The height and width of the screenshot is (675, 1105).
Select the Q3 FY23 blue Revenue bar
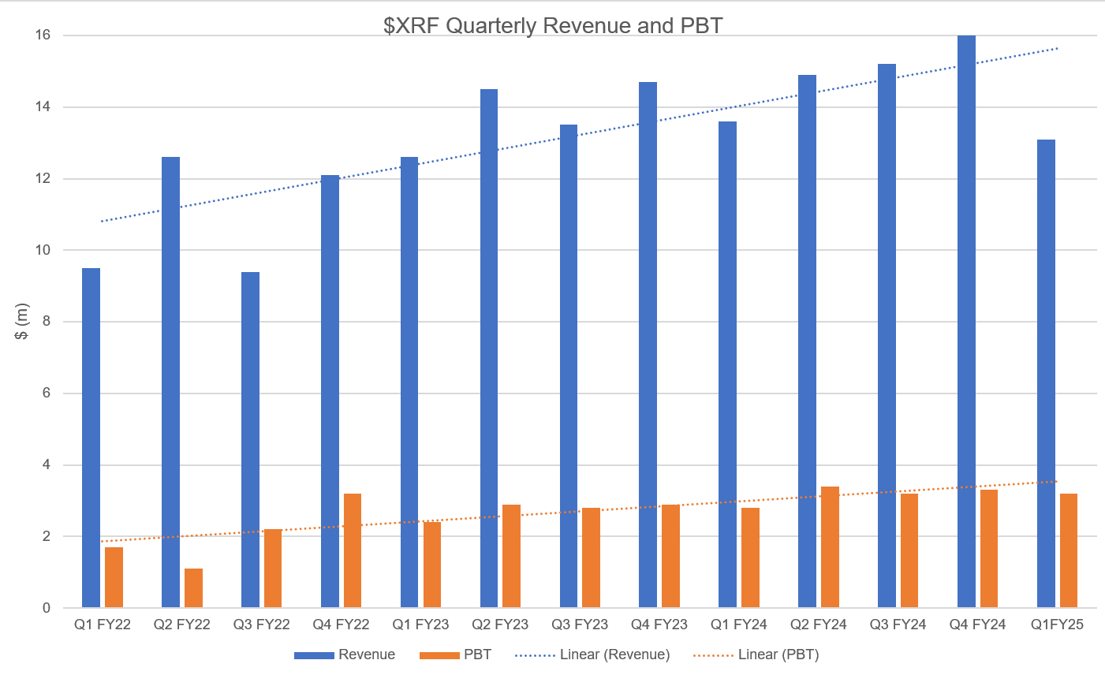(569, 366)
